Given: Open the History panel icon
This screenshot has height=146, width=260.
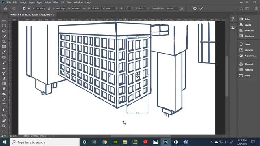Looking at the screenshot, I should pos(233,19).
